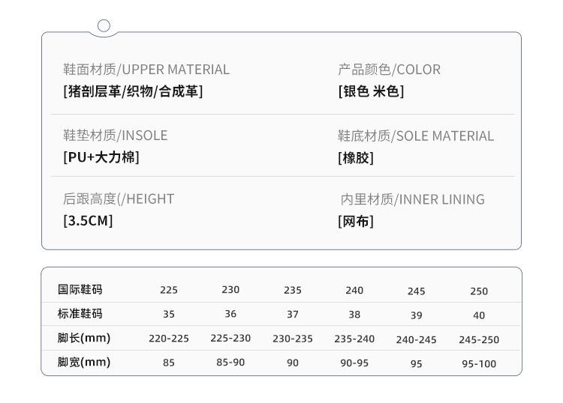Viewport: 563px width, 403px height.
Task: Click the 标准鞋码 row header
Action: [x=80, y=314]
